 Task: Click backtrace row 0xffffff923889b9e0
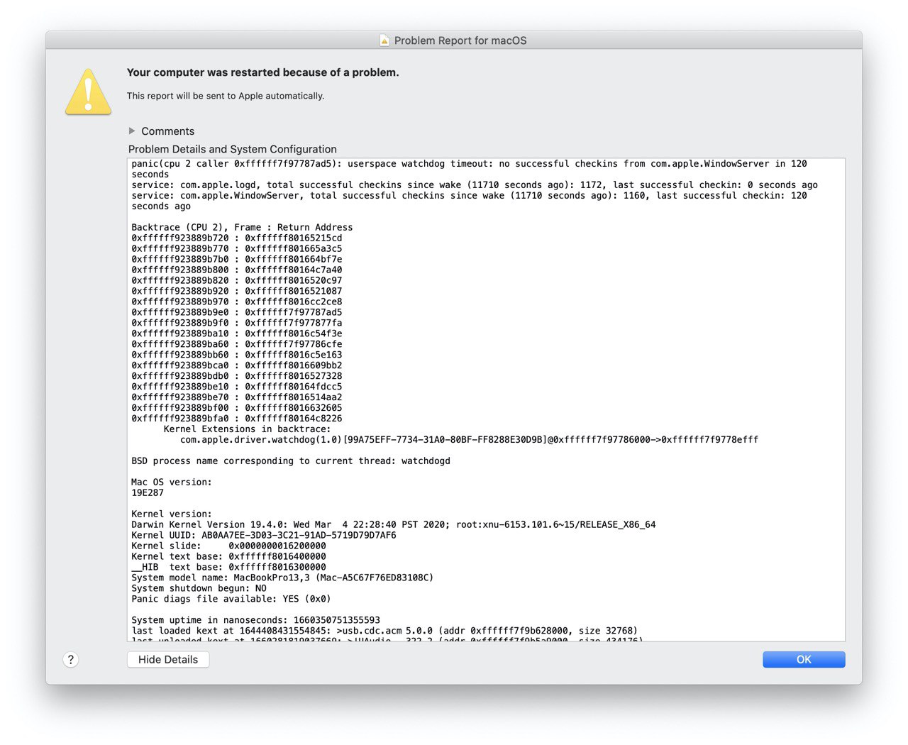[x=237, y=312]
